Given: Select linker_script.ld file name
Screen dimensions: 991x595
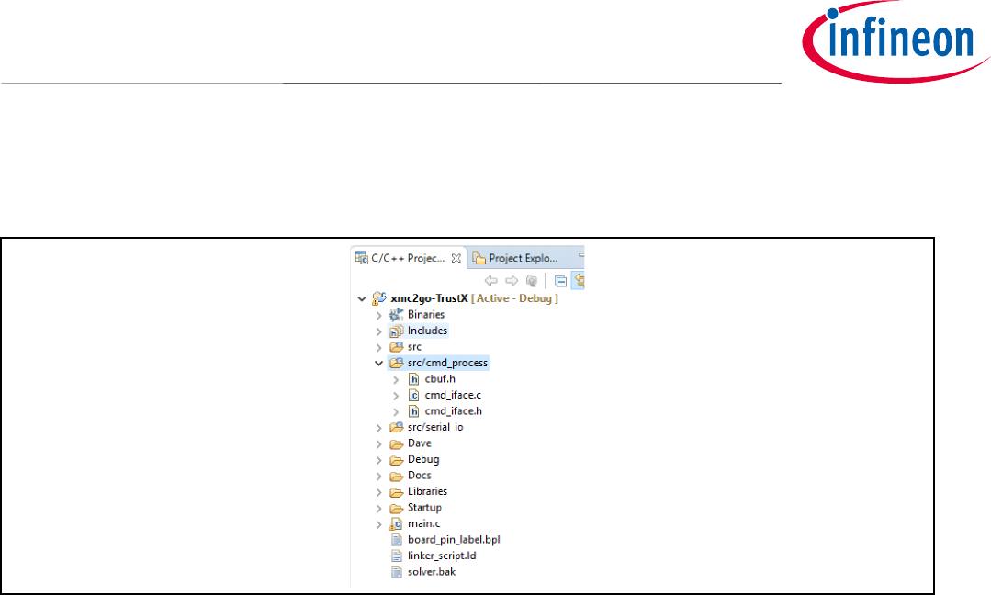Looking at the screenshot, I should pyautogui.click(x=442, y=556).
